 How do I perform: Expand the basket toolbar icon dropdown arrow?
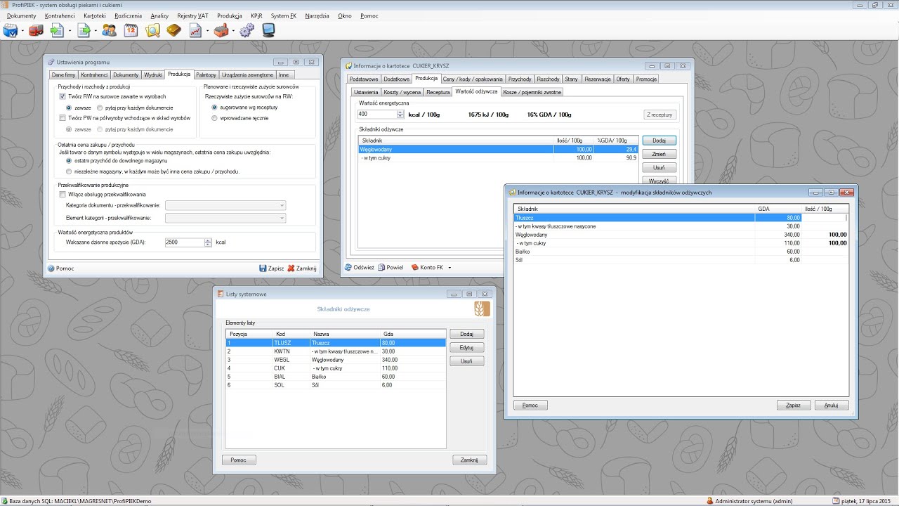pos(22,31)
